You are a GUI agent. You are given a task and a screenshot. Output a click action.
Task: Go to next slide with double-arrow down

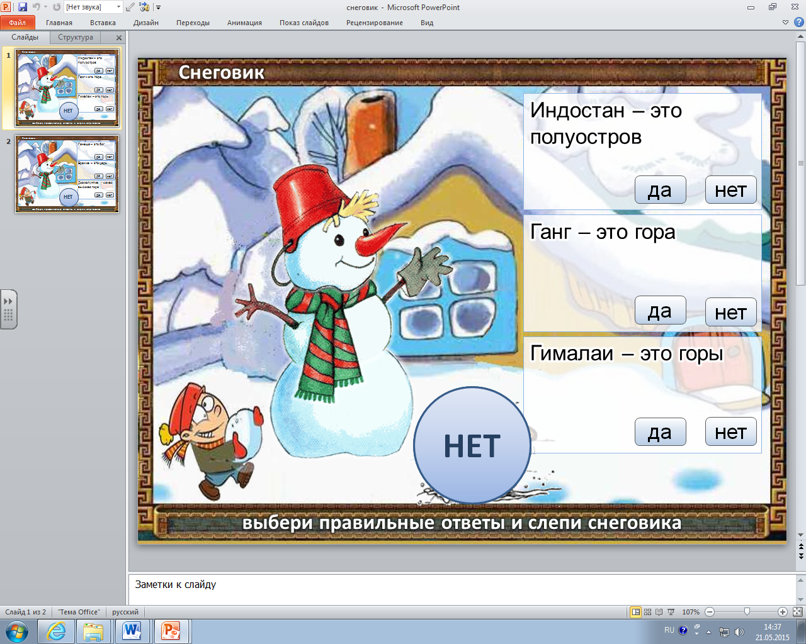tap(801, 555)
